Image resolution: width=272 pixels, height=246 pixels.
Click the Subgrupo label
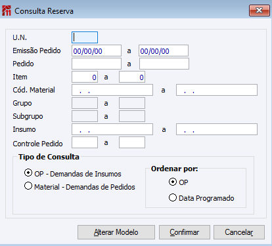[x=28, y=116]
